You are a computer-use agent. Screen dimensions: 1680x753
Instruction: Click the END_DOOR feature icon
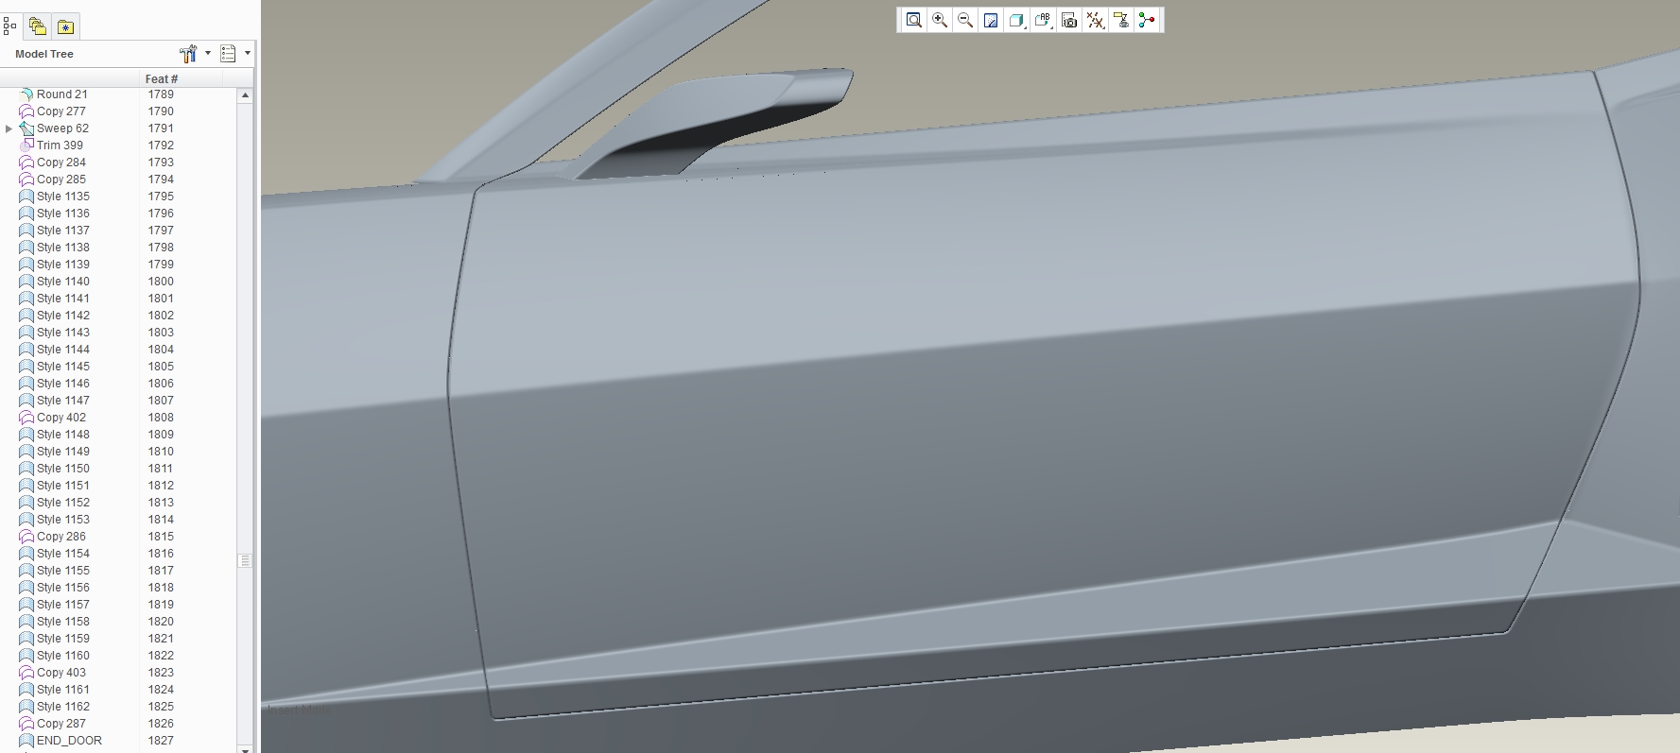coord(26,741)
